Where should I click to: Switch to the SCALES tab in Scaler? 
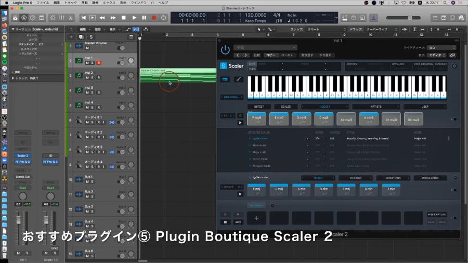[285, 107]
